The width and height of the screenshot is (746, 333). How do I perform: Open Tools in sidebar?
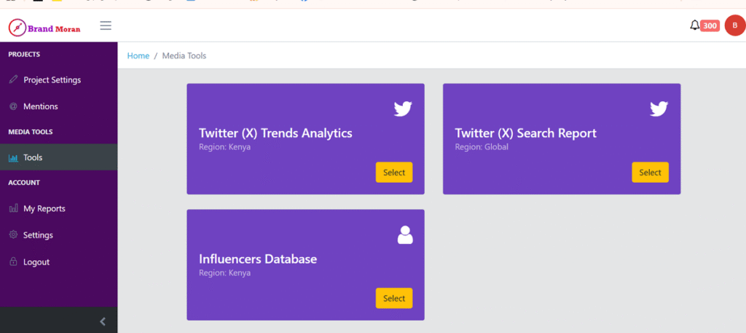click(x=58, y=157)
